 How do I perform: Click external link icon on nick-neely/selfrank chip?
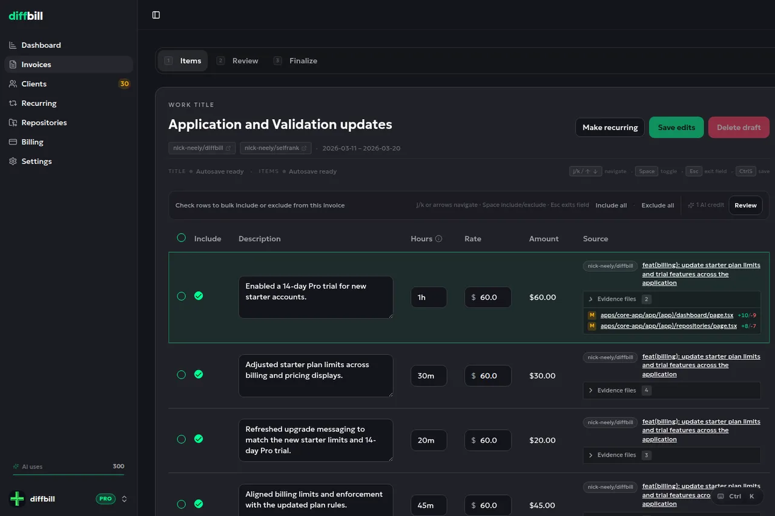[x=305, y=148]
